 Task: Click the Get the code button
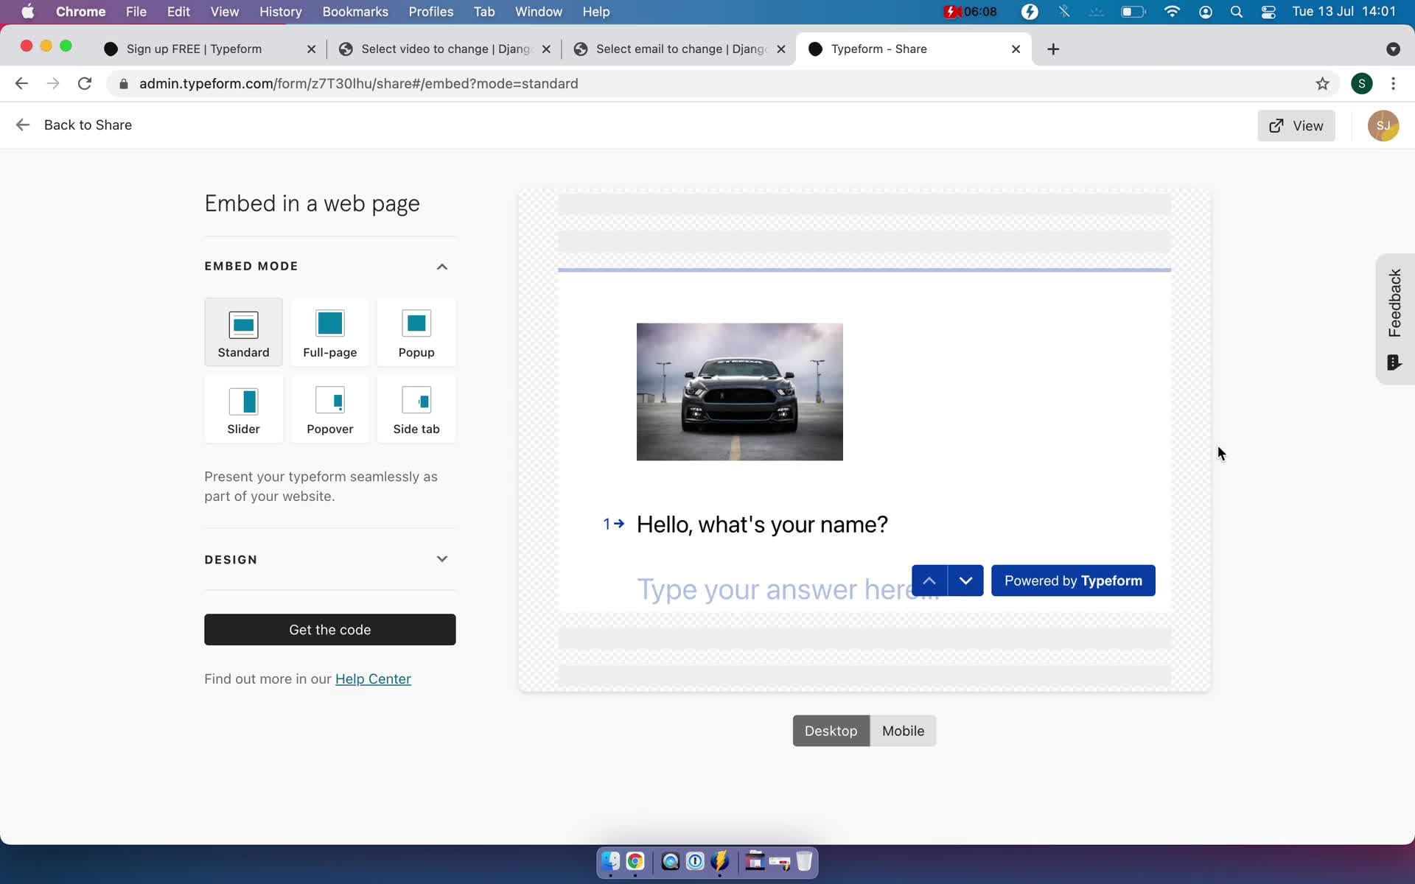pos(329,628)
